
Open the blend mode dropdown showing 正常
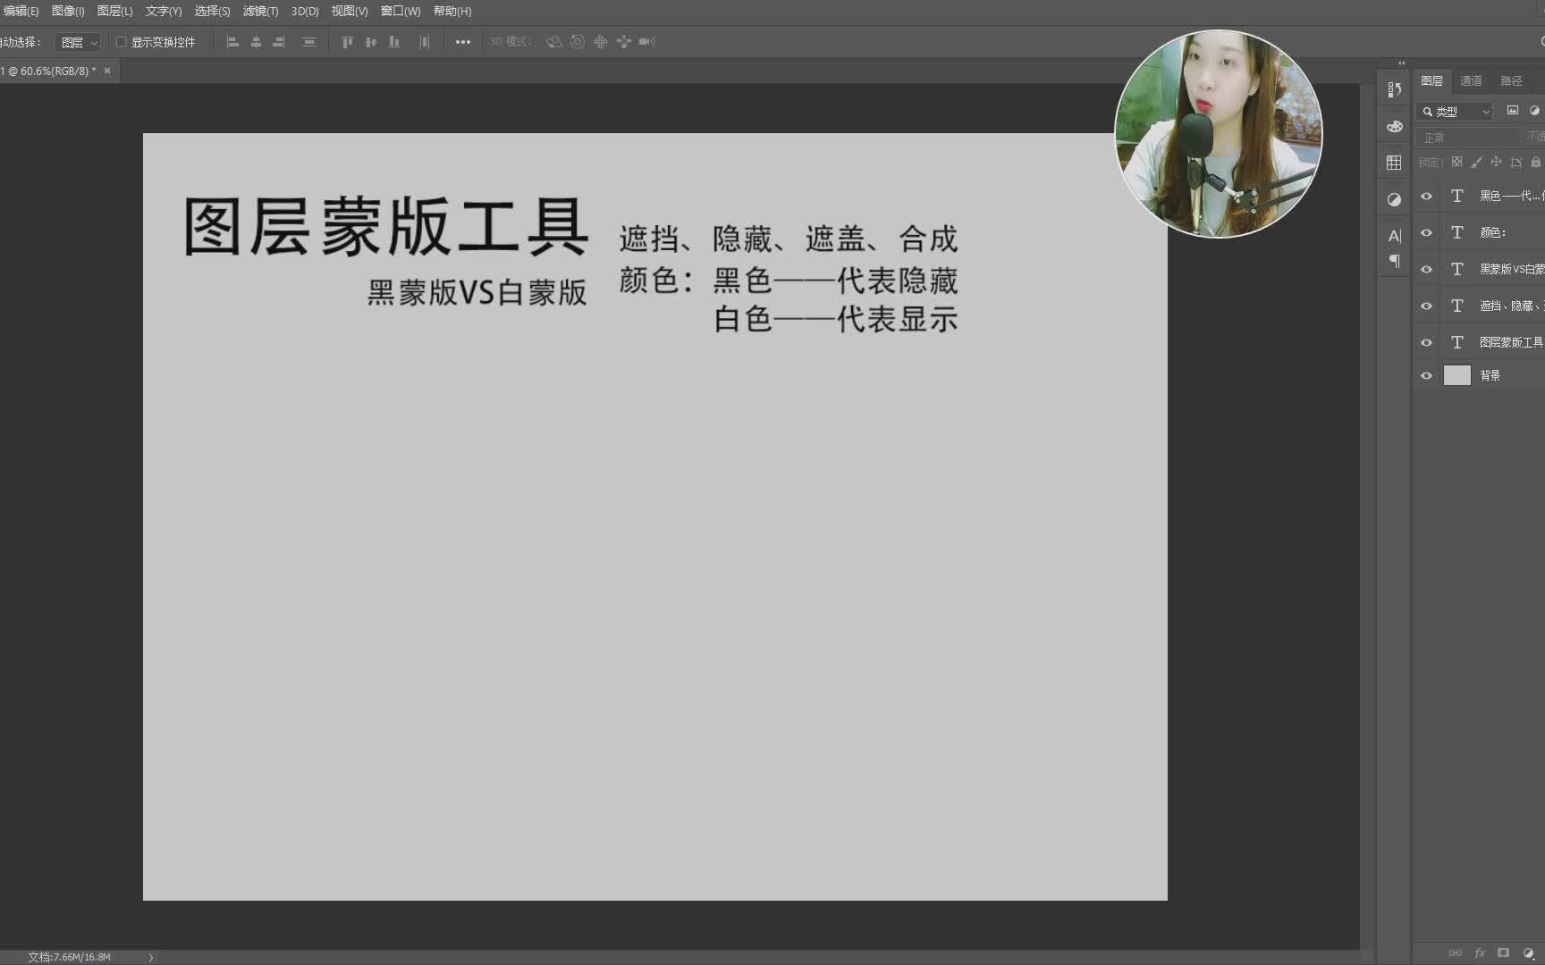[1466, 136]
